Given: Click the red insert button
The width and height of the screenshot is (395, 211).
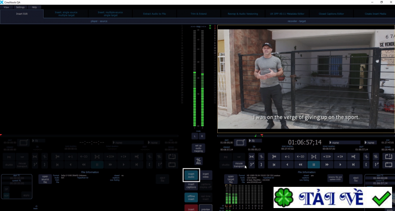Looking at the screenshot, I should click(191, 208).
